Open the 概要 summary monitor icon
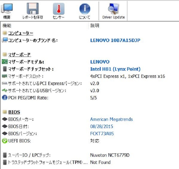Image resolution: width=179 pixels, height=169 pixels. 7,8
